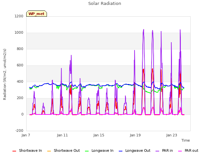Image resolution: width=210 pixels, height=157 pixels.
Task: Click the green Longwave In legend swatch
Action: [87, 151]
